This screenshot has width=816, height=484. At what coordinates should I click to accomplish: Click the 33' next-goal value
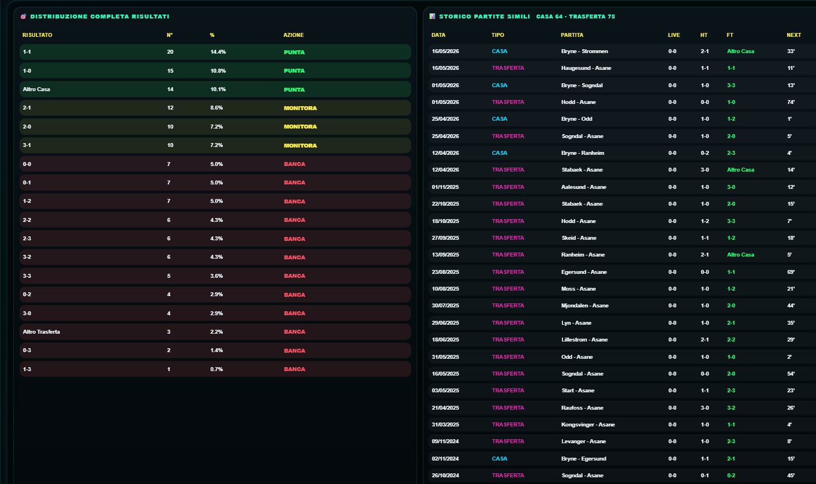(791, 51)
